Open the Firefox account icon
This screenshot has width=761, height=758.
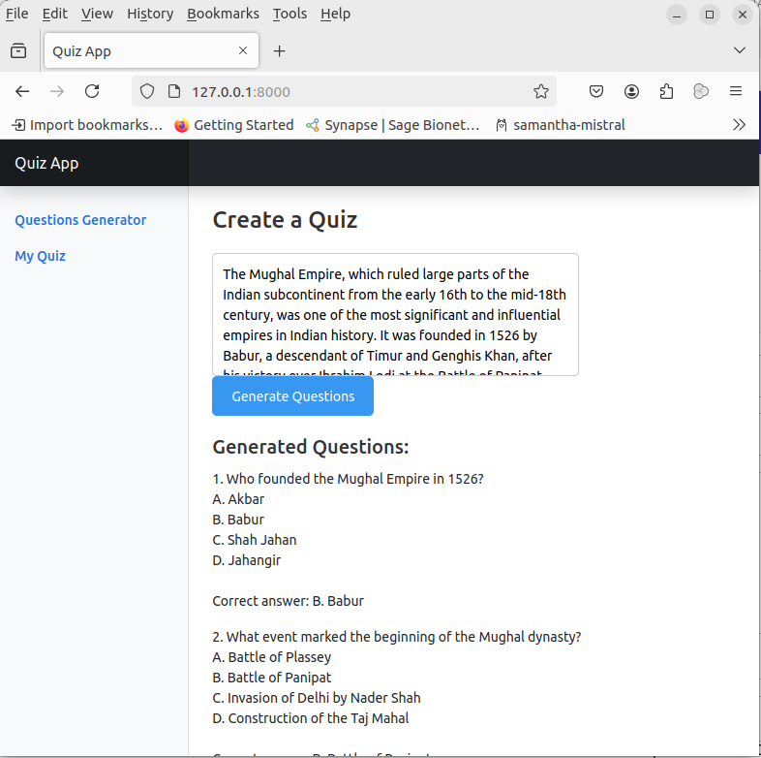click(x=631, y=91)
